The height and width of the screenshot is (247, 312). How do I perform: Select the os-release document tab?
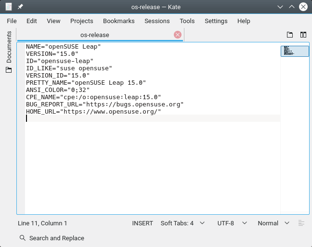[94, 35]
